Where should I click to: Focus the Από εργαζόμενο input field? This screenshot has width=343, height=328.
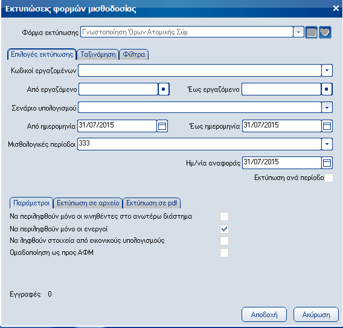[118, 89]
